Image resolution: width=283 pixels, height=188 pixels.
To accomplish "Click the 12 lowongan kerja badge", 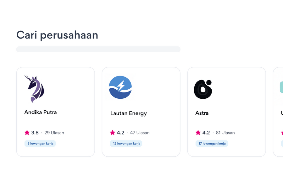I will tap(126, 144).
